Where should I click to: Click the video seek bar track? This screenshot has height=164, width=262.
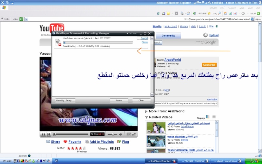[x=72, y=134]
